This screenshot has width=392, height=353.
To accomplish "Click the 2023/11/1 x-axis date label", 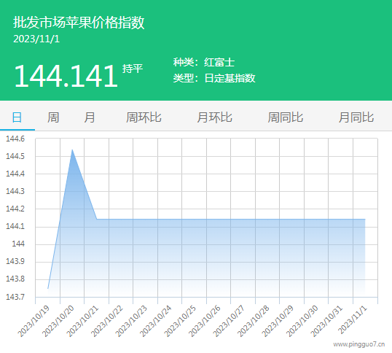I will click(x=353, y=320).
